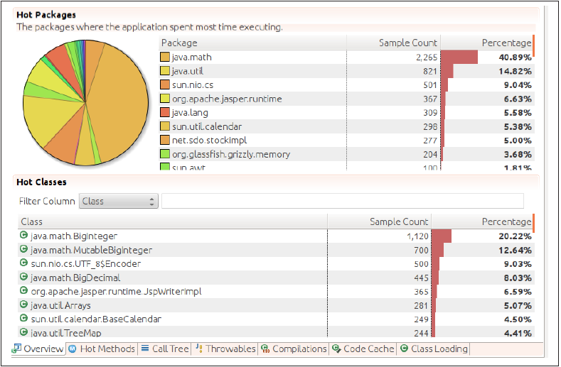Screen dimensions: 561x367
Task: Click the Overview tab icon
Action: pos(16,349)
